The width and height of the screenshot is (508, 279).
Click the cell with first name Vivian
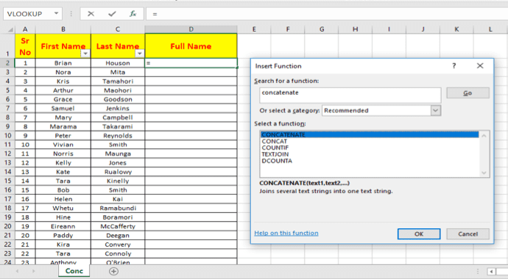point(63,145)
